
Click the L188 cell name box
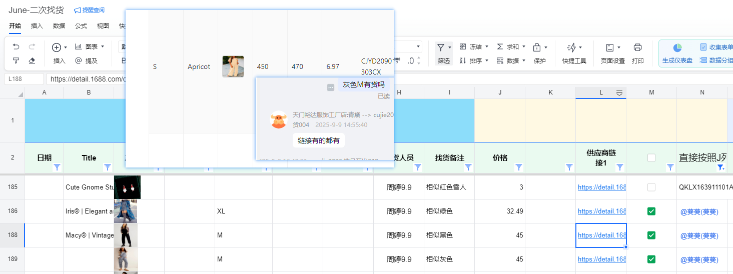pos(24,79)
